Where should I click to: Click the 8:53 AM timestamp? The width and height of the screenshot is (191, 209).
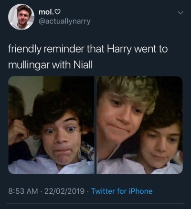click(23, 191)
